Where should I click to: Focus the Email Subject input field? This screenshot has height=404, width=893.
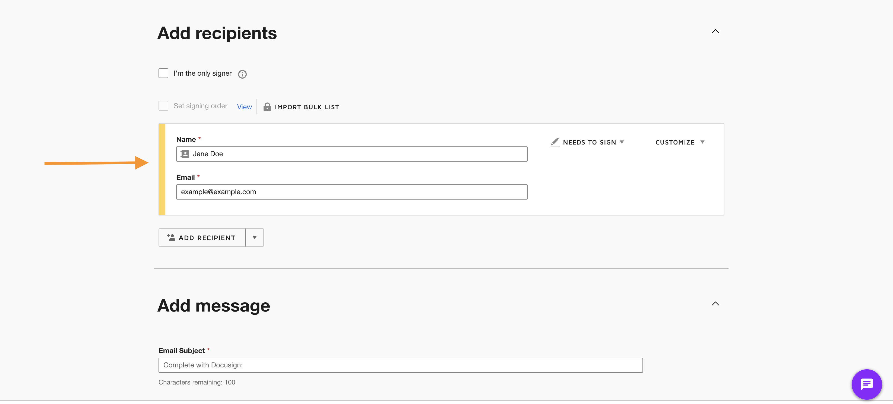(x=400, y=365)
